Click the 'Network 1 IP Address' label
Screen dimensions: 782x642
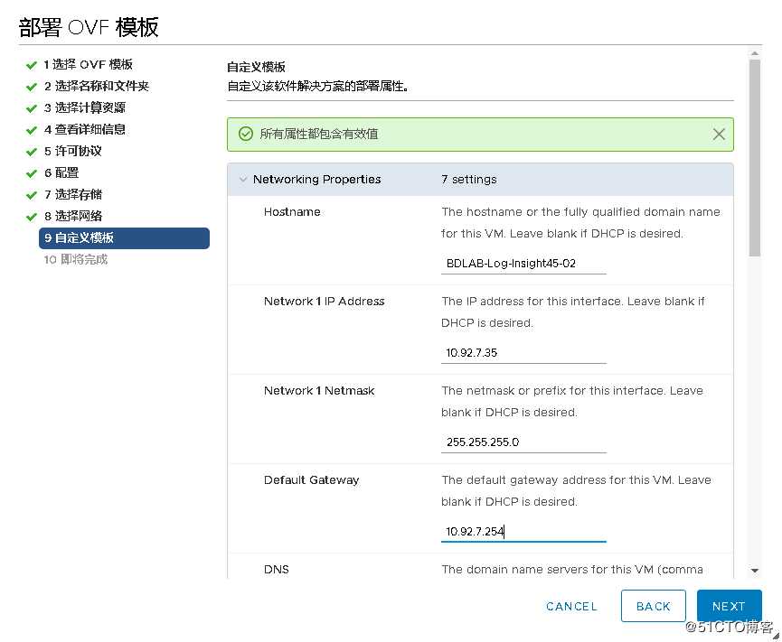pos(325,302)
